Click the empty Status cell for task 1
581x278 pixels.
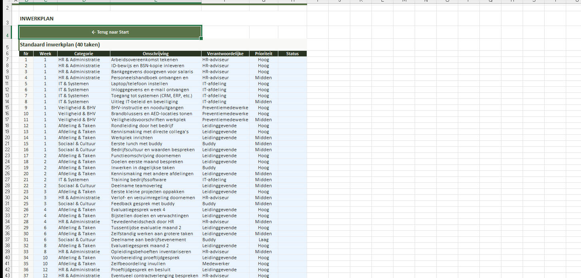point(292,60)
